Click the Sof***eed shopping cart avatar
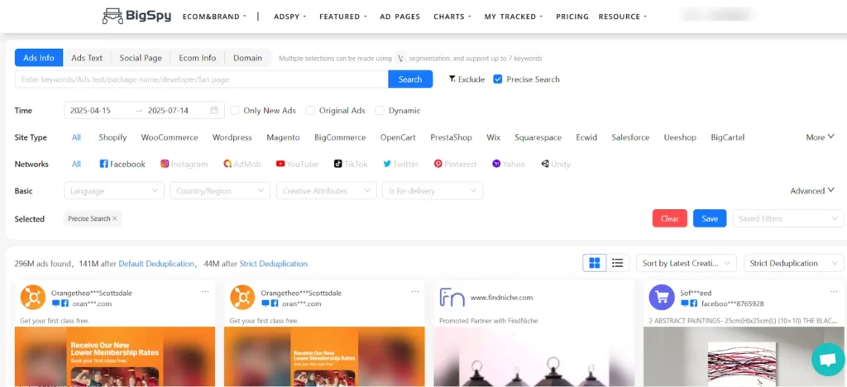Screen dimensions: 847x387 coord(662,298)
